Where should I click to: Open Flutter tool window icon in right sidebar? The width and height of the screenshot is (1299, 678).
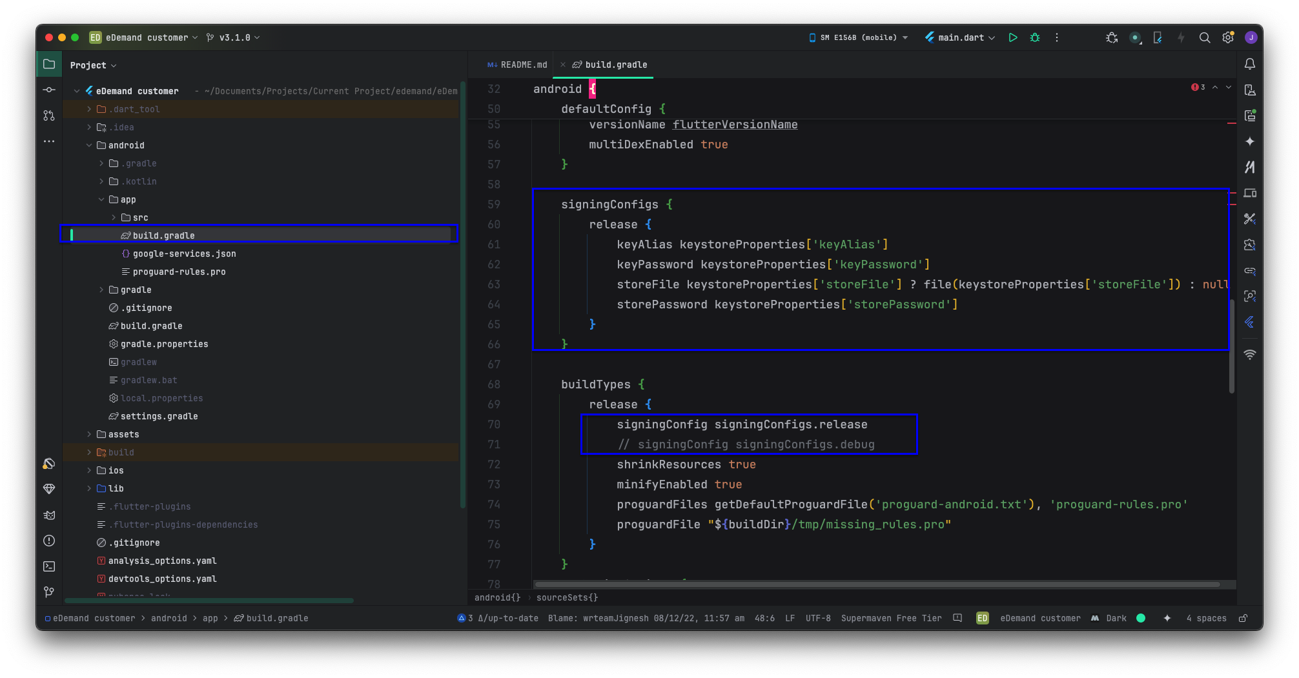pyautogui.click(x=1250, y=322)
